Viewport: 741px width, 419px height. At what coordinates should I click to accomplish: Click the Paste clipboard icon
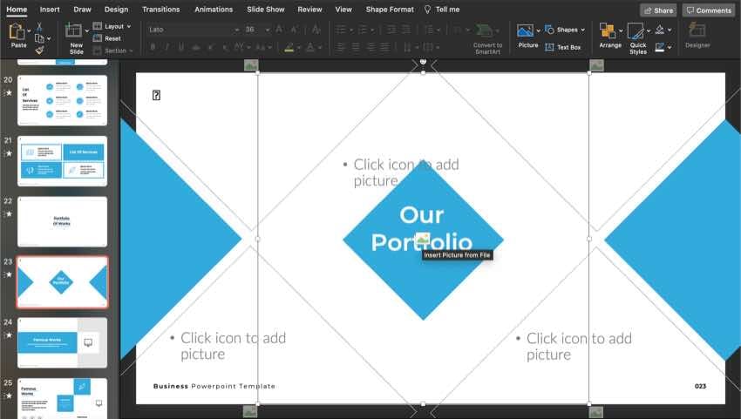[x=17, y=33]
